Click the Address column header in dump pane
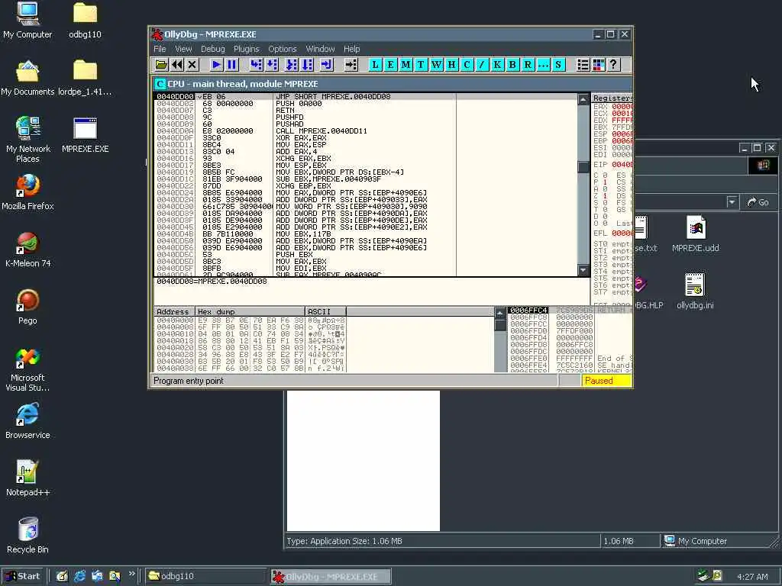The height and width of the screenshot is (586, 782). [174, 312]
